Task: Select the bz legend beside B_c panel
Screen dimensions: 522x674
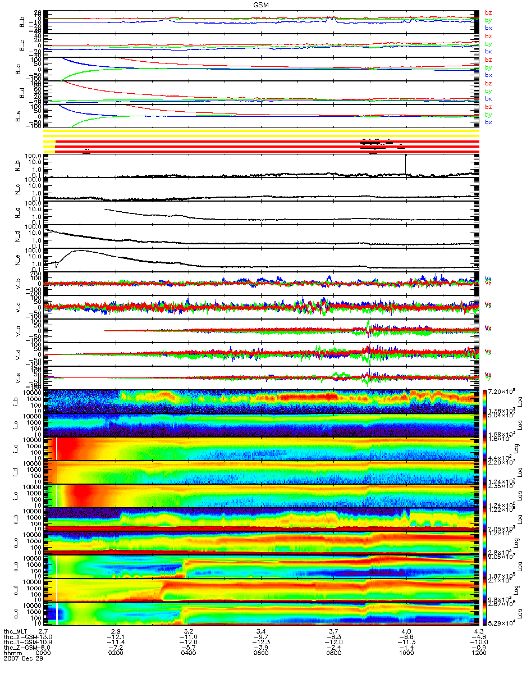Action: point(488,36)
